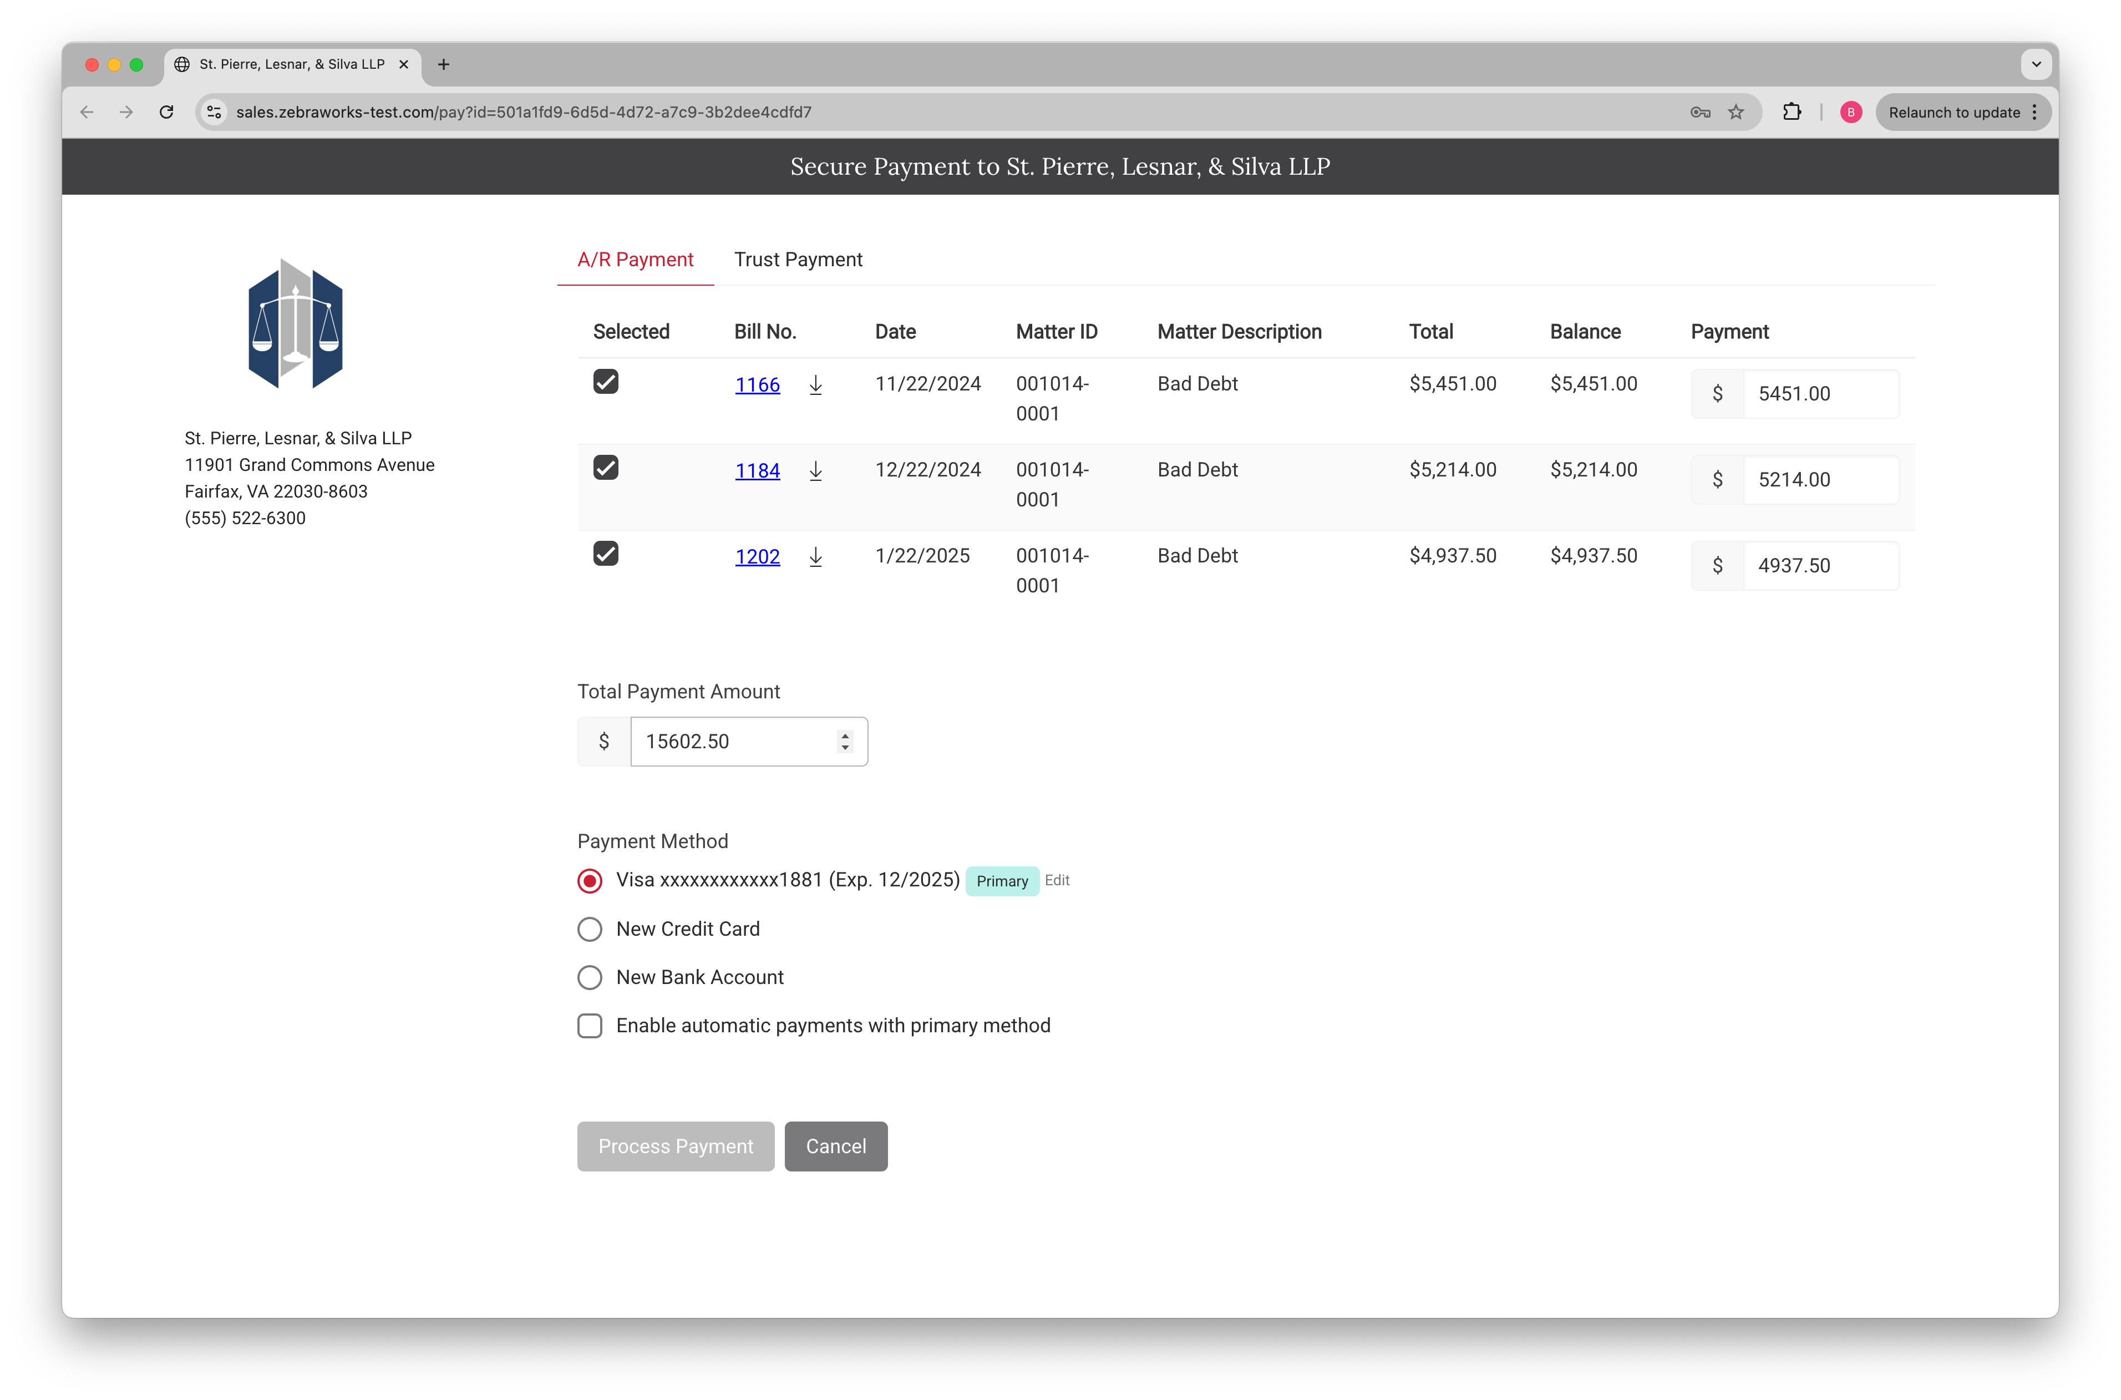The height and width of the screenshot is (1400, 2121).
Task: Increment the Total Payment Amount with the stepper
Action: click(845, 734)
